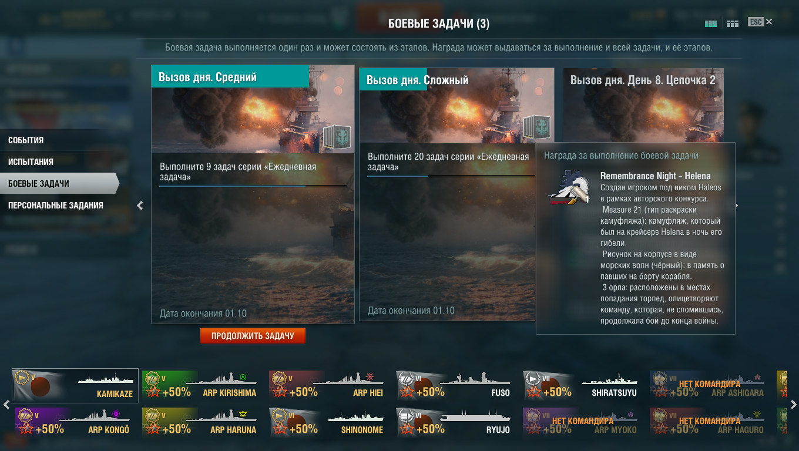Click progress bar of Средний task

point(253,186)
